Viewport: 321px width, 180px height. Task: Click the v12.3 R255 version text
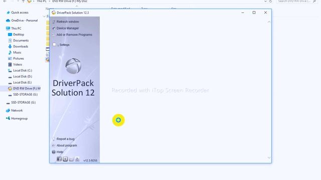tap(90, 160)
